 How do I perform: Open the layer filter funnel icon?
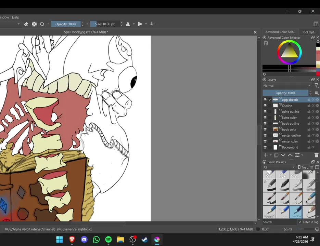coord(316,86)
